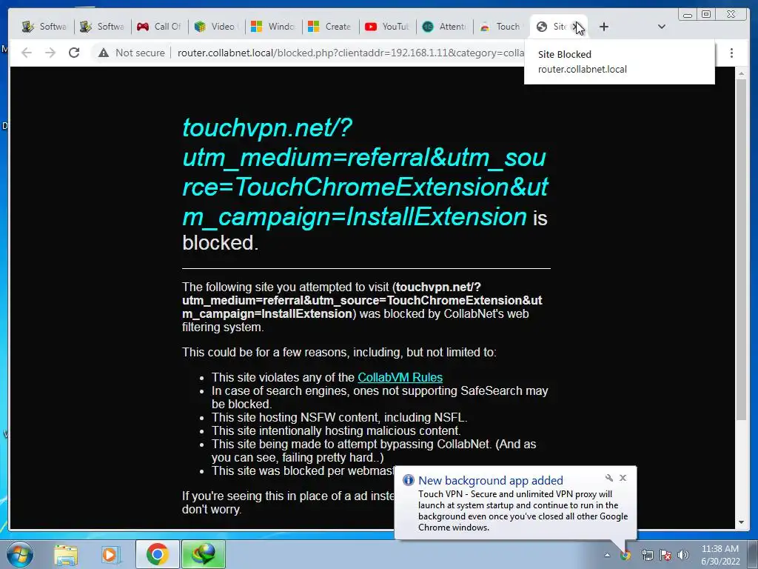Show hidden system tray icons
Viewport: 758px width, 569px height.
607,555
